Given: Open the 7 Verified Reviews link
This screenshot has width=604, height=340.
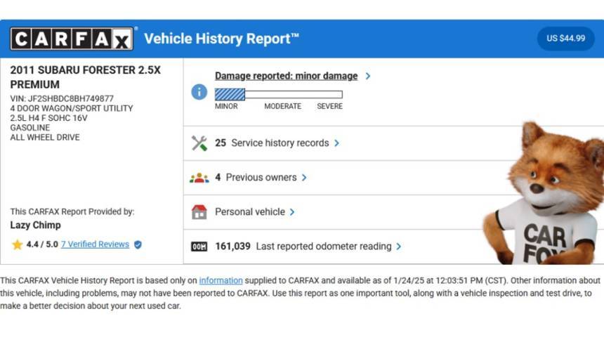Looking at the screenshot, I should [95, 244].
